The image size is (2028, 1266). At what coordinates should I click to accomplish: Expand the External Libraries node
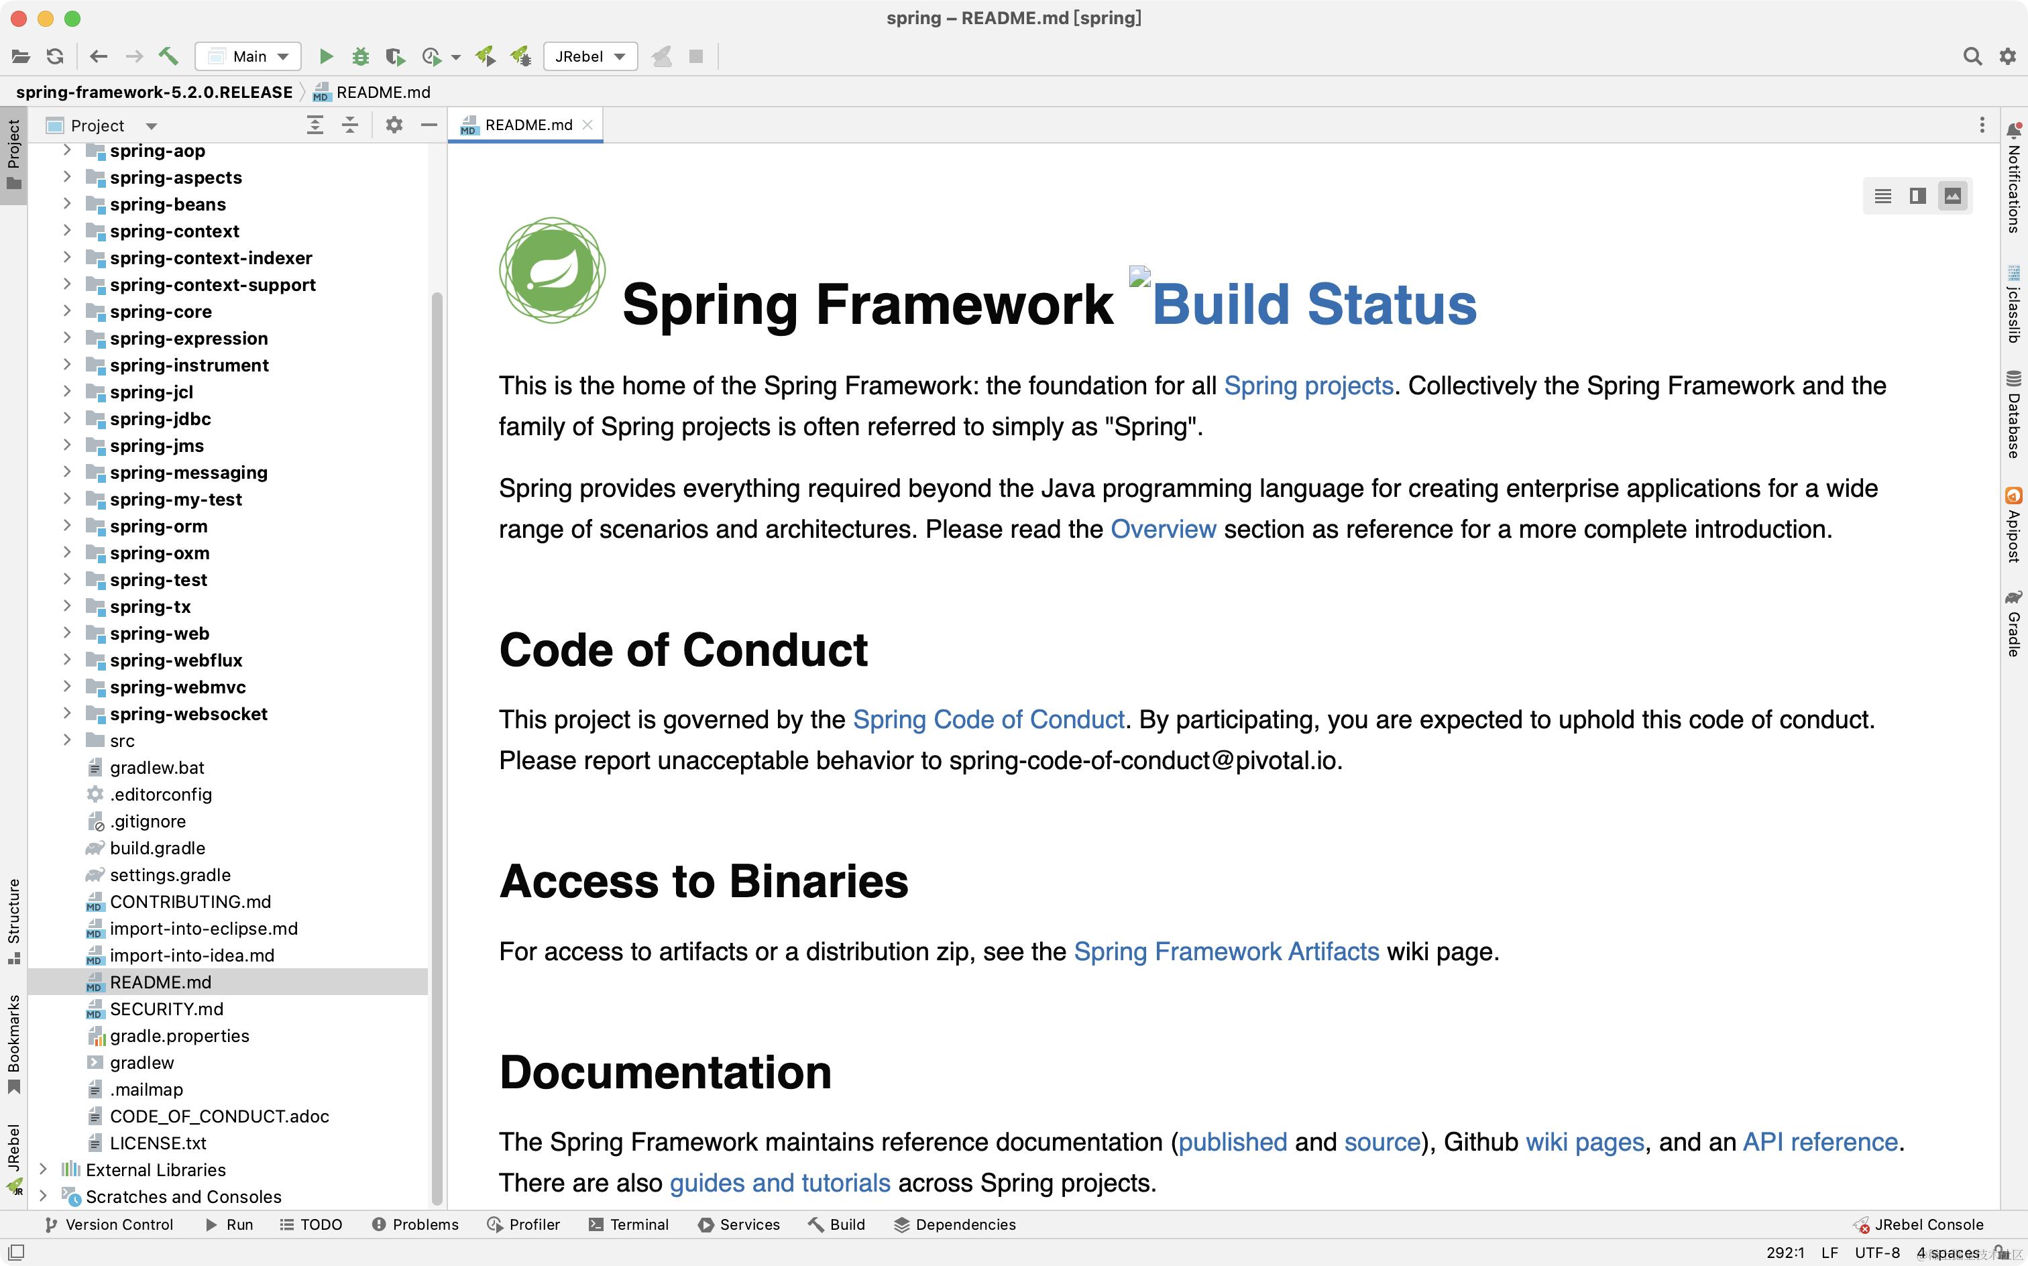(x=44, y=1169)
